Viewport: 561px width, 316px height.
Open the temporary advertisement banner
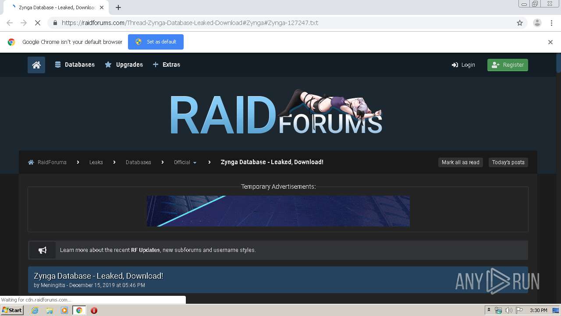278,211
